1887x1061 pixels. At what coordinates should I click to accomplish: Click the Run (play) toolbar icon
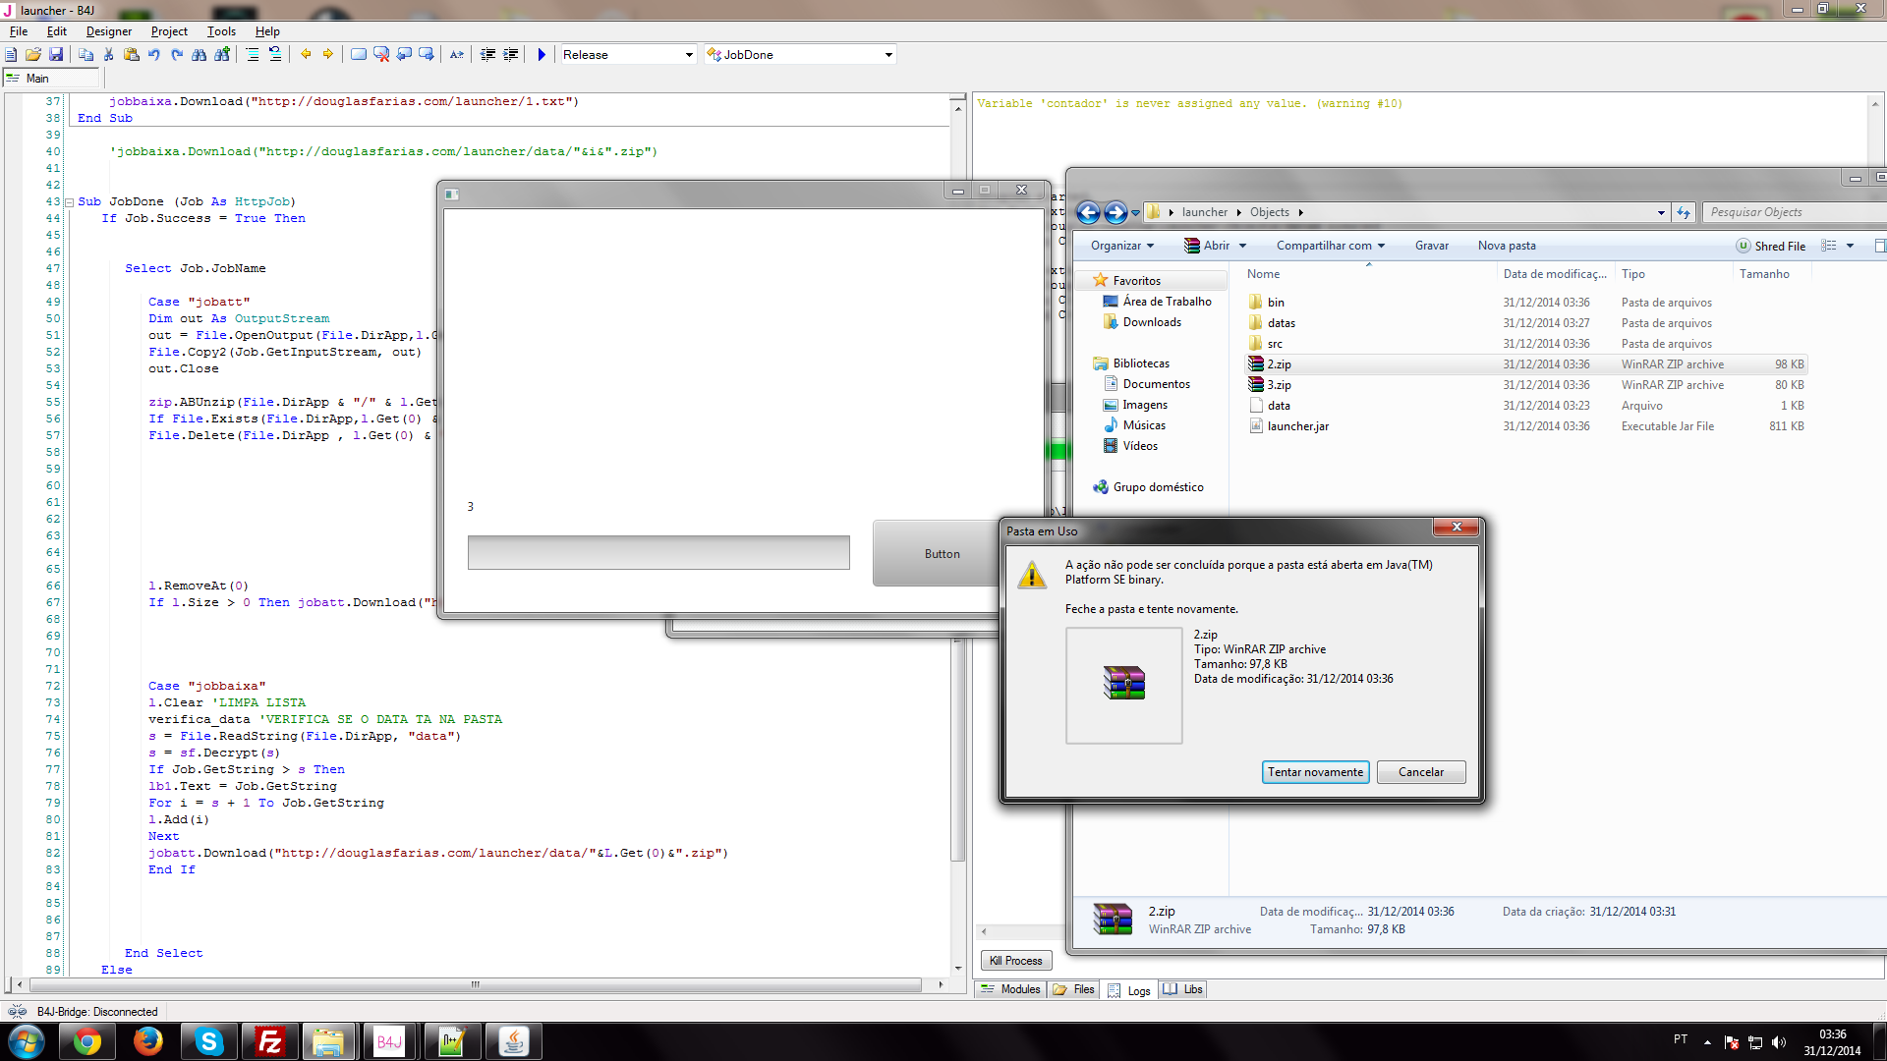pos(542,55)
